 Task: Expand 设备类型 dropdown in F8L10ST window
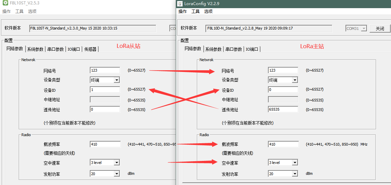(x=117, y=80)
